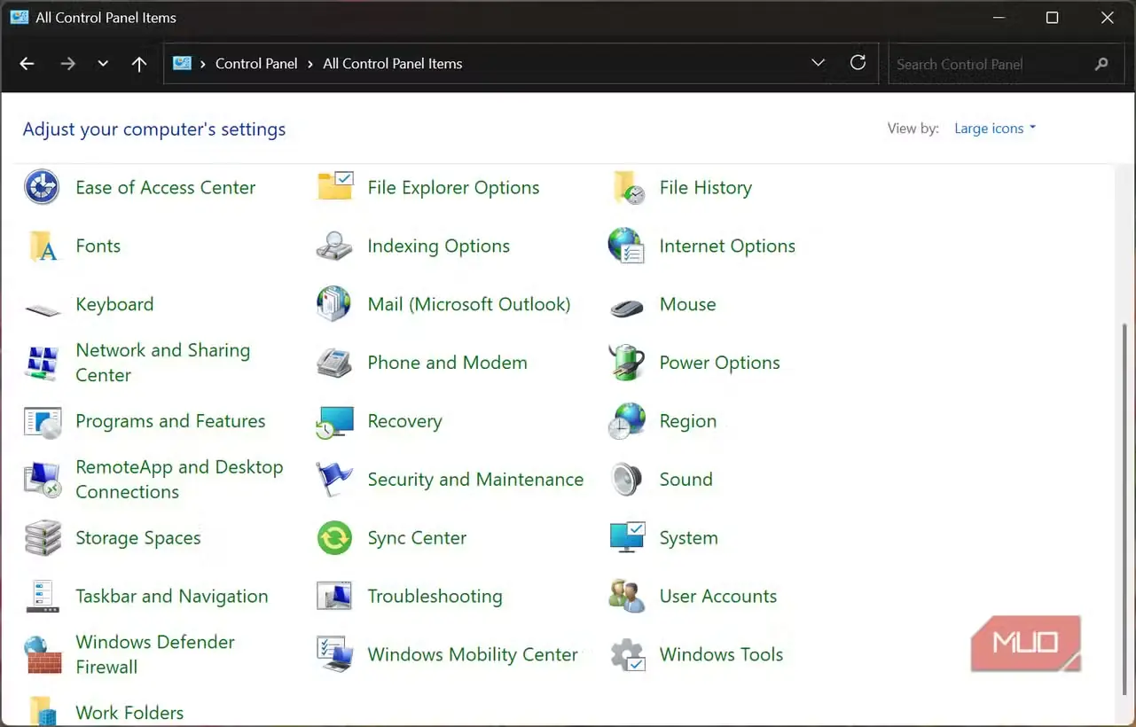
Task: Open the Keyboard icon
Action: click(x=43, y=309)
